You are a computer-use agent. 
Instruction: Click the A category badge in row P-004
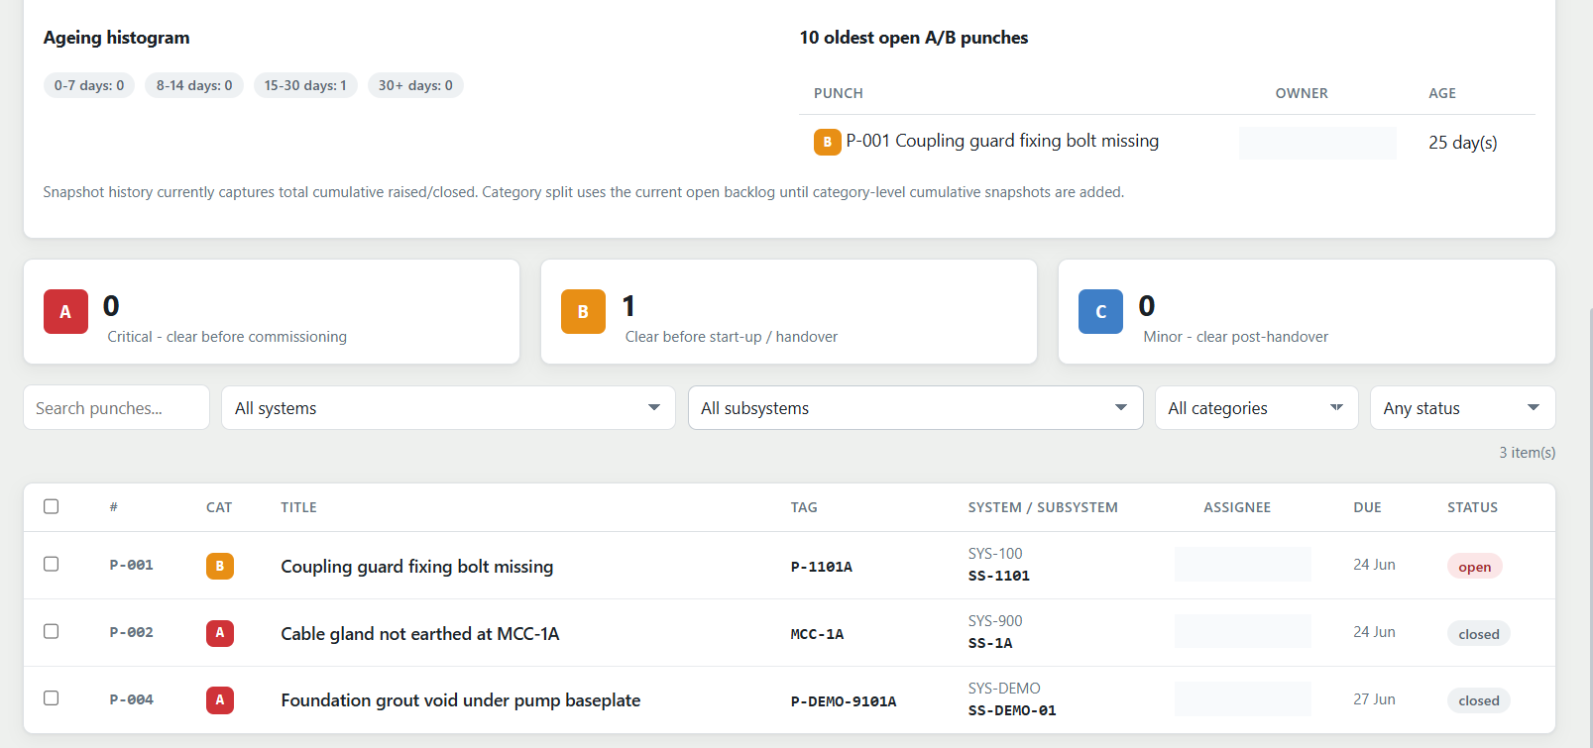click(220, 700)
